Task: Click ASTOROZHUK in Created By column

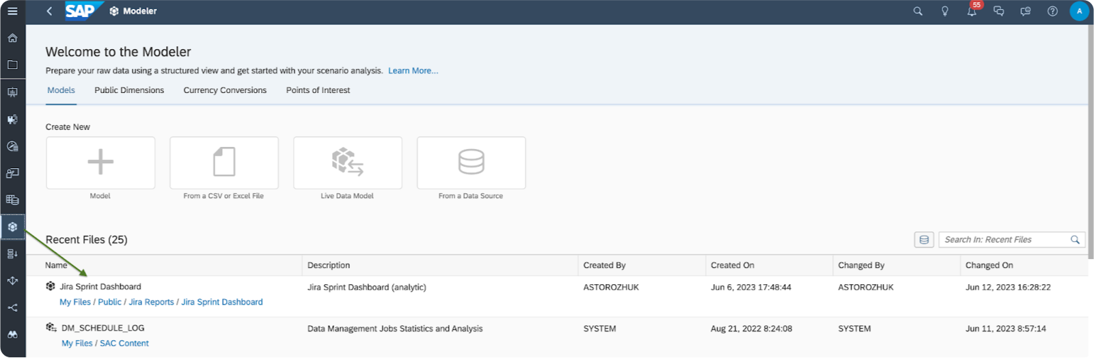Action: pyautogui.click(x=611, y=287)
